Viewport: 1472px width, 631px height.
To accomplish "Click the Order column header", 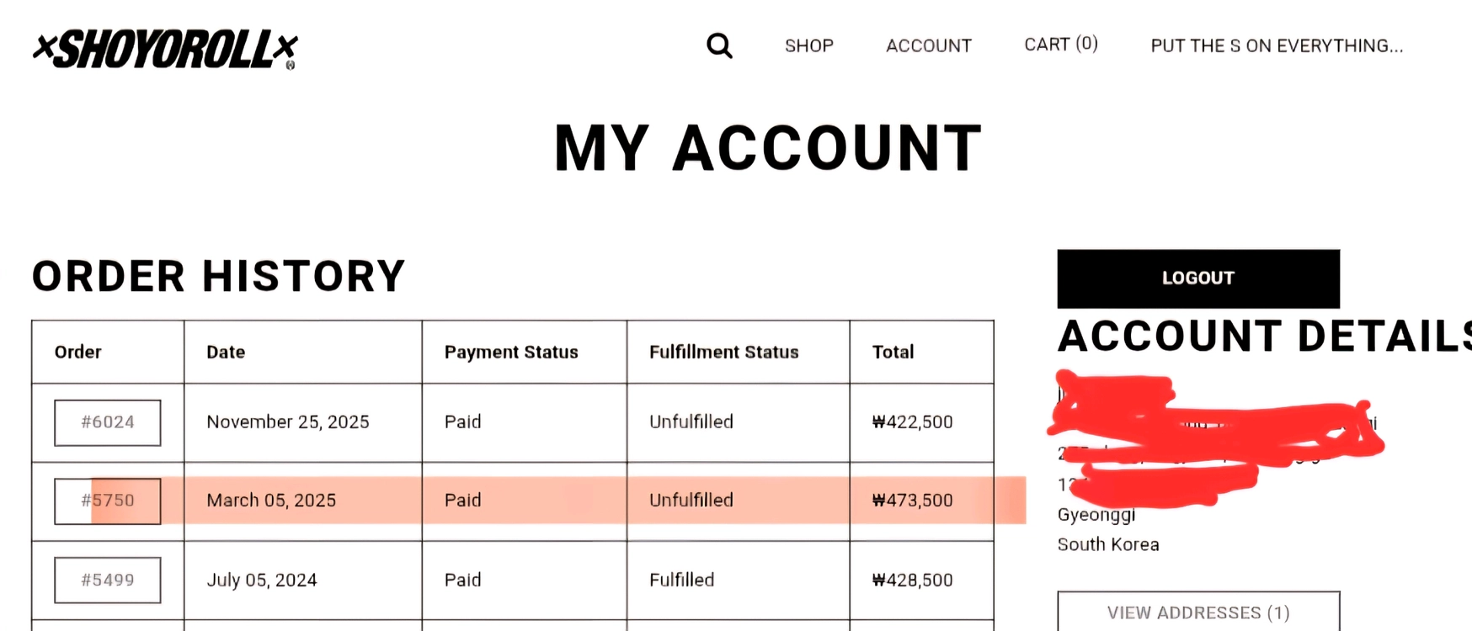I will (77, 352).
